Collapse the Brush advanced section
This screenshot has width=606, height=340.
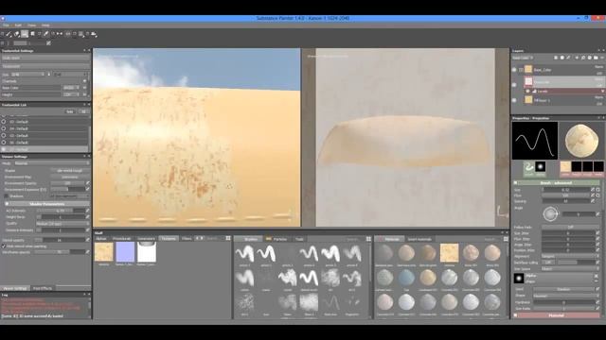point(515,182)
